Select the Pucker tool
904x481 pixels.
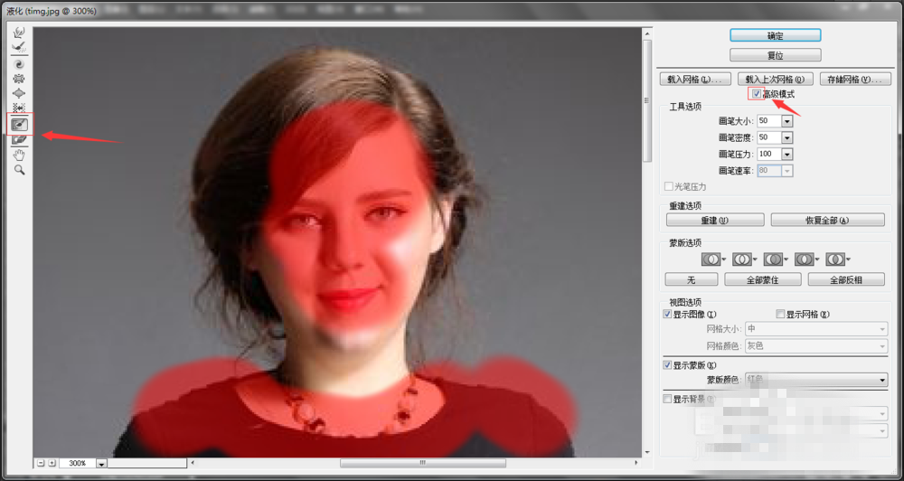coord(18,79)
